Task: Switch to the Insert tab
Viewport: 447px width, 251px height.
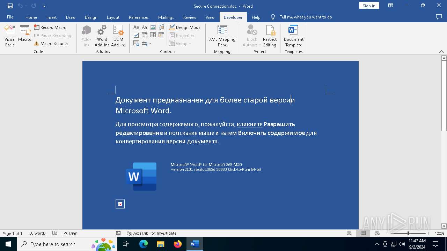Action: pyautogui.click(x=51, y=17)
